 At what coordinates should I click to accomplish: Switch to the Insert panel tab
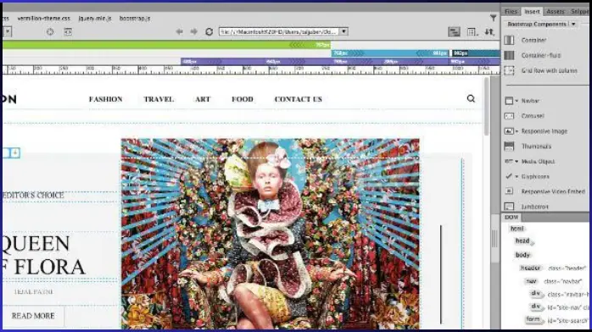point(532,12)
